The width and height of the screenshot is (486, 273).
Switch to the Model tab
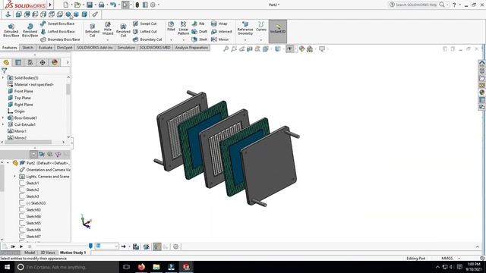tap(30, 253)
